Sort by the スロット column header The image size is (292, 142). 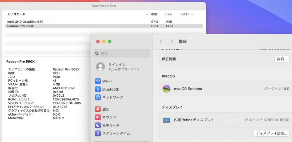click(187, 14)
